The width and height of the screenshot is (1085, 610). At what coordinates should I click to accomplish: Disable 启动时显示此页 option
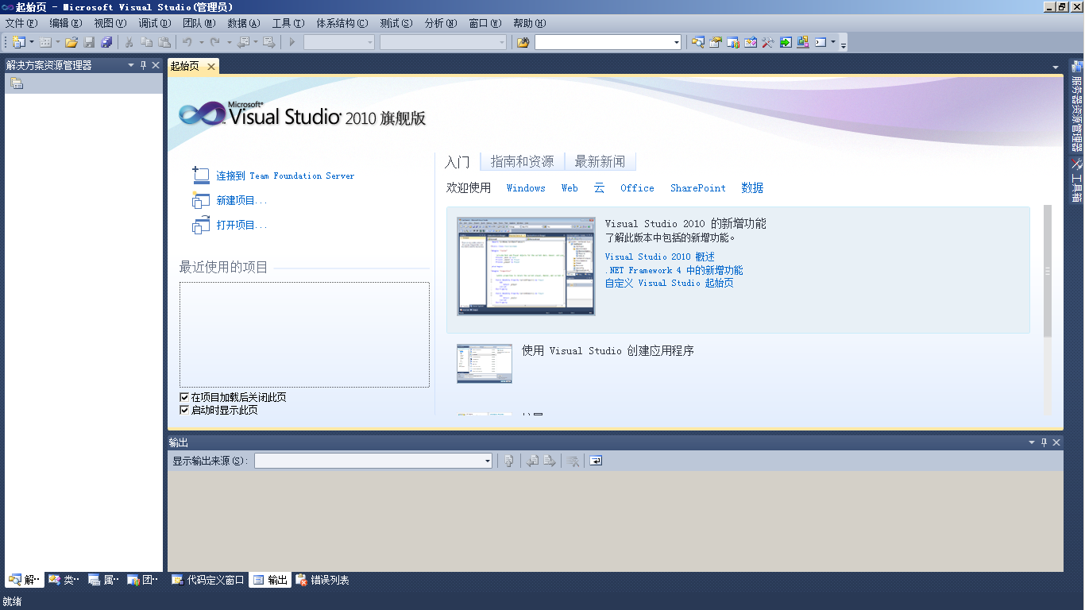(x=183, y=410)
